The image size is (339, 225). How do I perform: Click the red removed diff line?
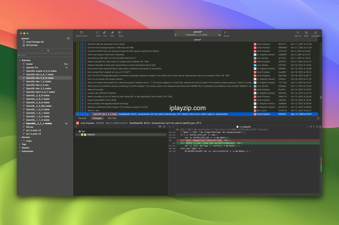point(248,140)
